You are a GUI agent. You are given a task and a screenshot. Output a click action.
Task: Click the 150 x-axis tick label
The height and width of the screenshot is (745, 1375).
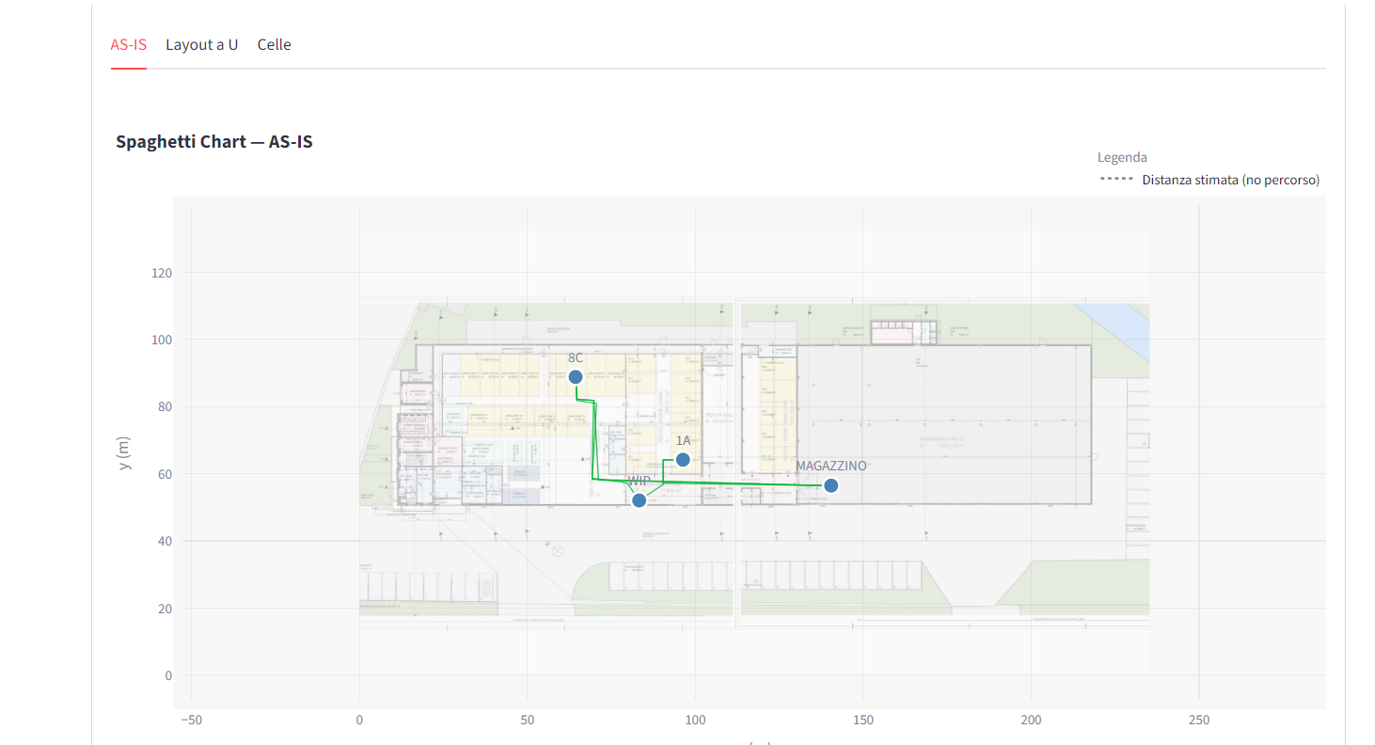click(x=863, y=721)
